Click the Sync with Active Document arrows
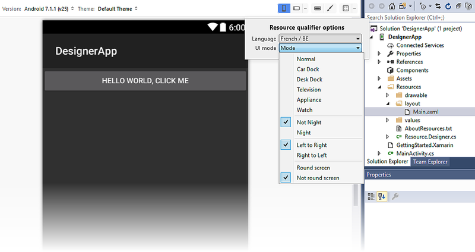Viewport: 475px width, 252px height. click(438, 6)
